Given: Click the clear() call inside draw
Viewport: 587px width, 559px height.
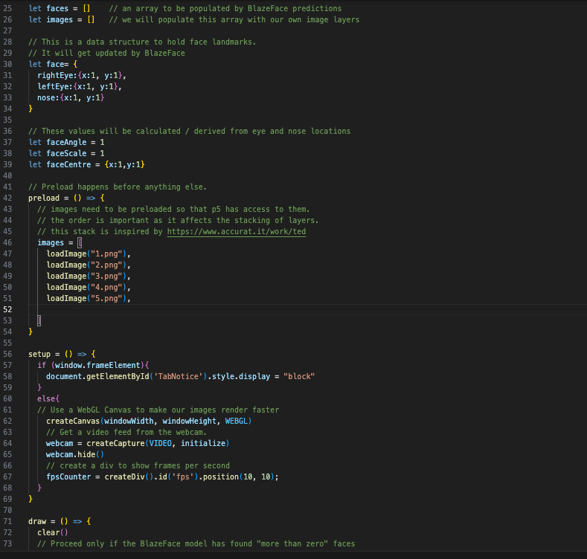Looking at the screenshot, I should coord(52,532).
